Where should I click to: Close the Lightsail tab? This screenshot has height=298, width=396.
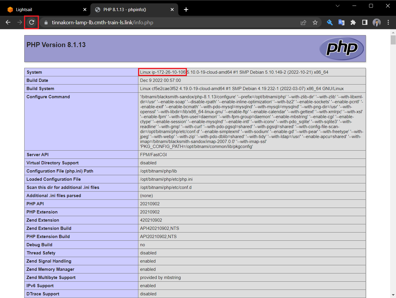tap(85, 10)
